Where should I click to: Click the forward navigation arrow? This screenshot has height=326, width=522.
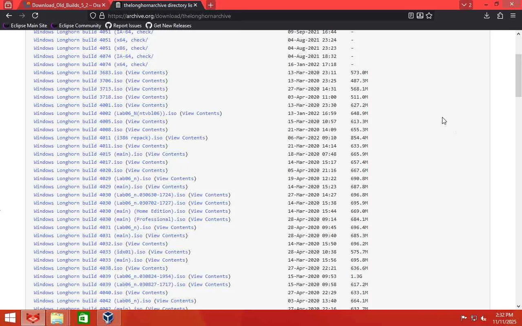pyautogui.click(x=22, y=15)
